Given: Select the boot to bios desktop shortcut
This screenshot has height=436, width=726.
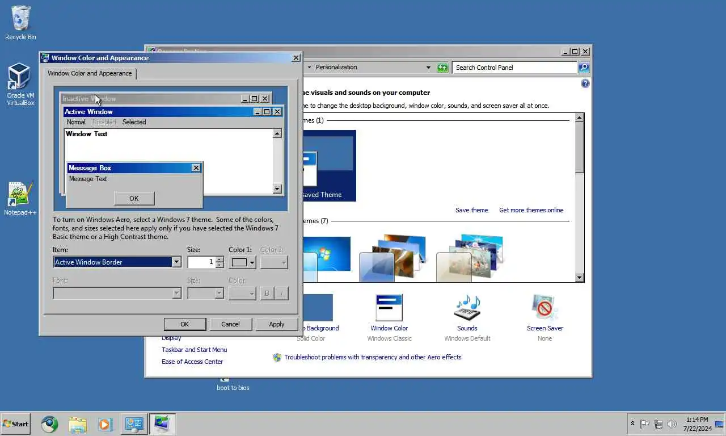Looking at the screenshot, I should [x=233, y=385].
